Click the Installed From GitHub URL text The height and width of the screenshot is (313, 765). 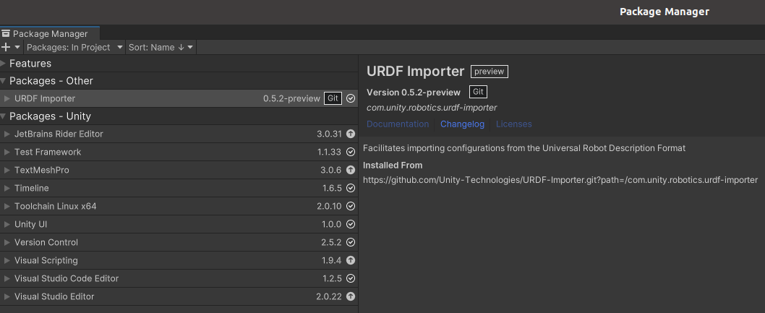click(x=560, y=180)
